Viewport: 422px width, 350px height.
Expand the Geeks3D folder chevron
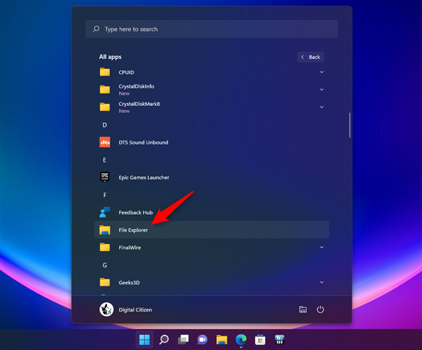[322, 282]
